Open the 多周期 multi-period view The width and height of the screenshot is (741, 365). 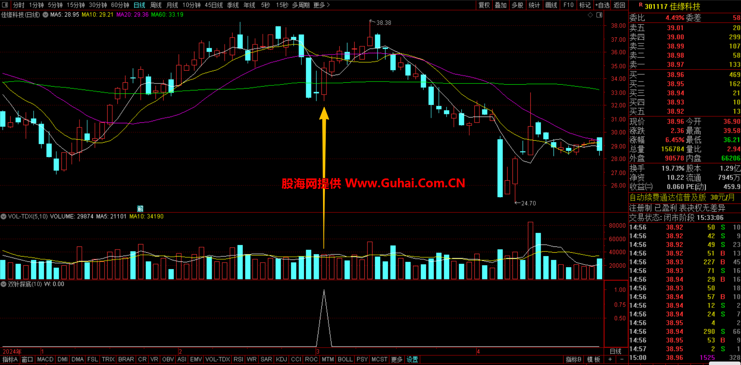pos(301,5)
